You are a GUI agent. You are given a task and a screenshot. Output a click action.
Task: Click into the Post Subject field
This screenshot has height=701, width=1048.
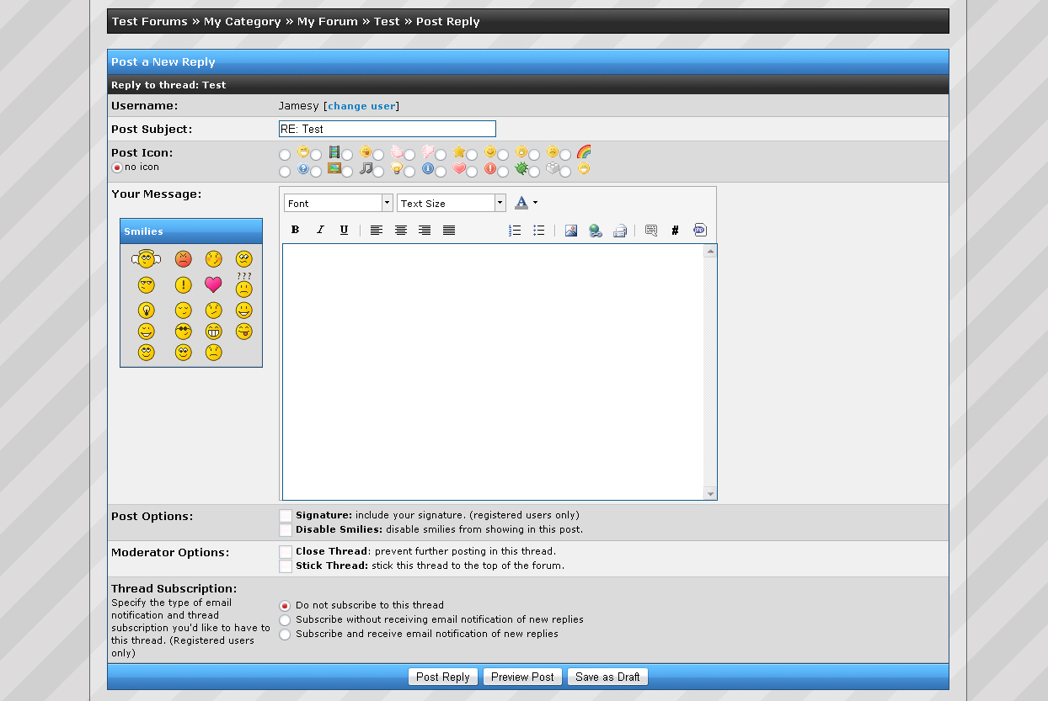[387, 129]
